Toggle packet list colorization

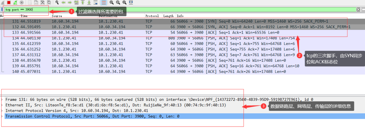pyautogui.click(x=104, y=2)
